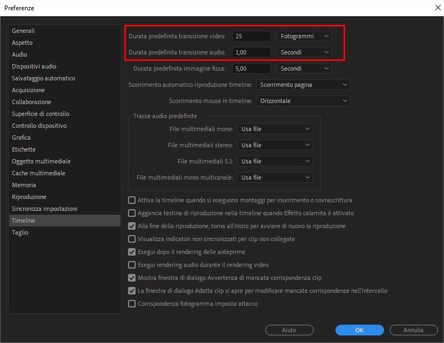Open 'File multimediali mono' Usa file dropdown

275,129
